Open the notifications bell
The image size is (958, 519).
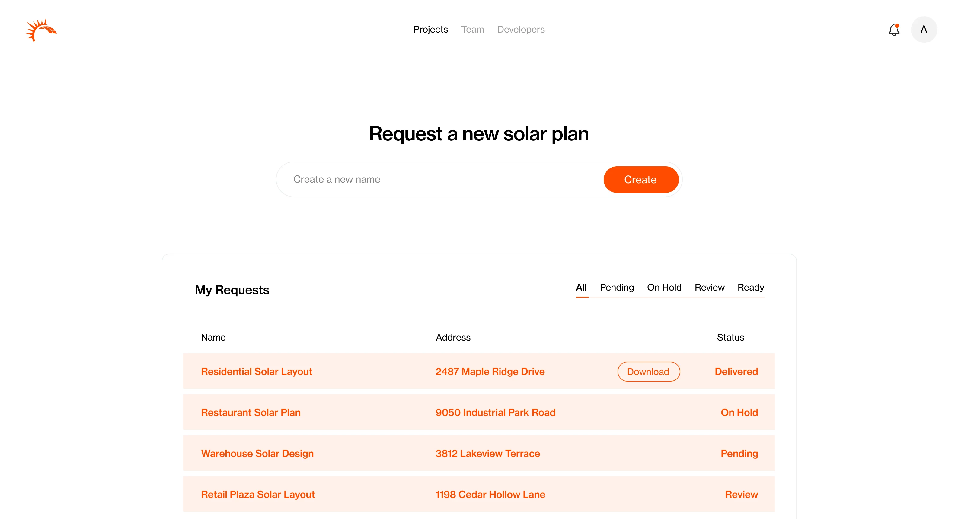coord(894,30)
